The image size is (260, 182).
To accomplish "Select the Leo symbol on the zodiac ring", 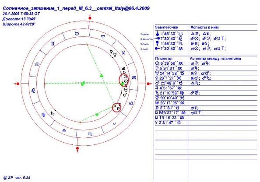I will pyautogui.click(x=33, y=90).
